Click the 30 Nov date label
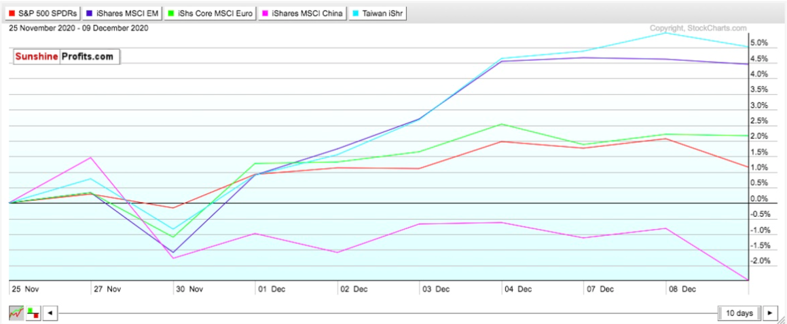Viewport: 787px width, 324px height. point(189,289)
